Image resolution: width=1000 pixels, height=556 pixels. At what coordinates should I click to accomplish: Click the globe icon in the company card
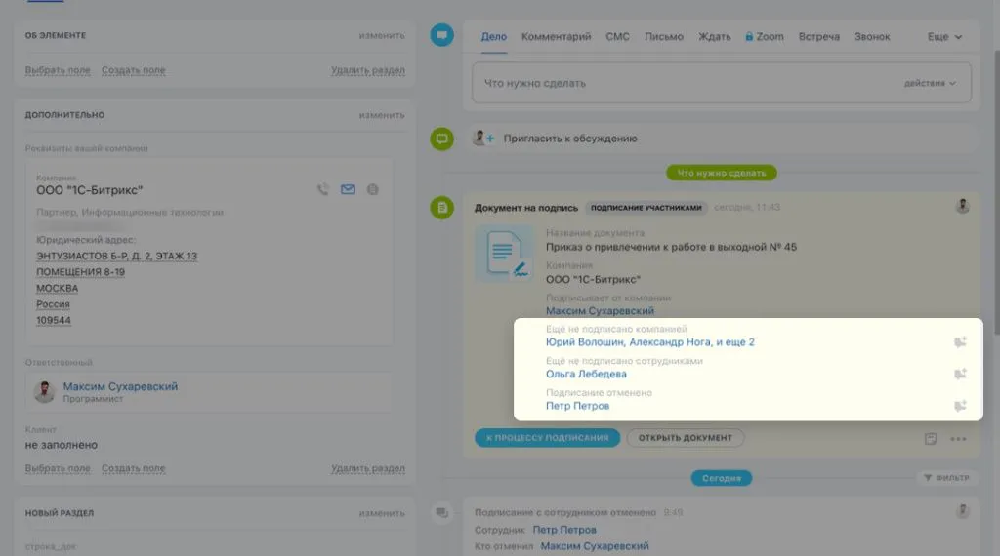click(372, 190)
